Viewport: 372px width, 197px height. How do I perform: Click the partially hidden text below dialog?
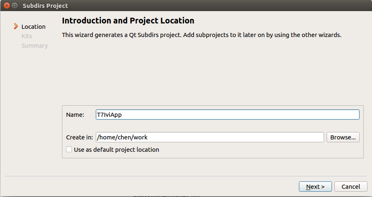[166, 196]
